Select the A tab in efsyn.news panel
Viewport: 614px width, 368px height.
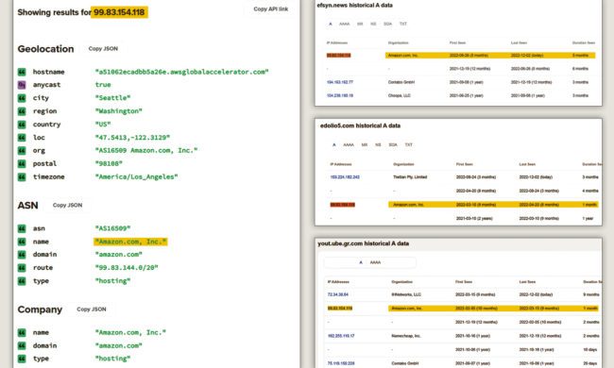[331, 24]
